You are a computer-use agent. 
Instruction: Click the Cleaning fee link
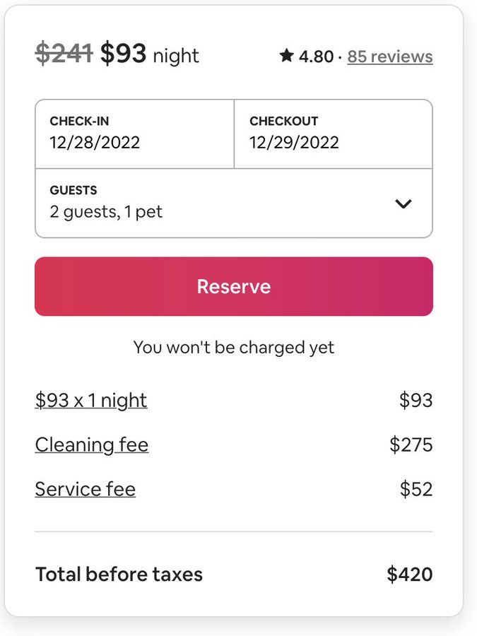[92, 444]
